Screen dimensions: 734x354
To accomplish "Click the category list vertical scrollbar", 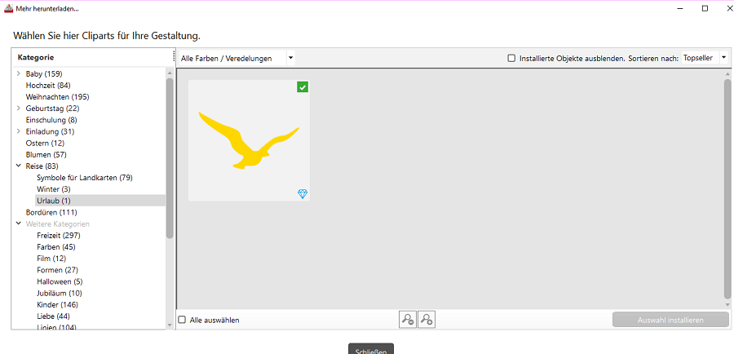I will coord(170,158).
